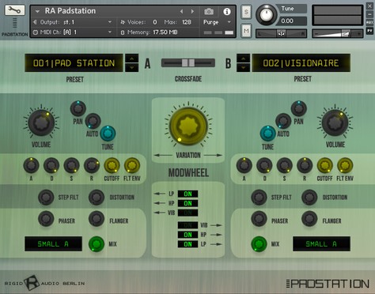Viewport: 375px width, 294px height.
Task: Click the layer B green Mix knob
Action: coord(259,244)
